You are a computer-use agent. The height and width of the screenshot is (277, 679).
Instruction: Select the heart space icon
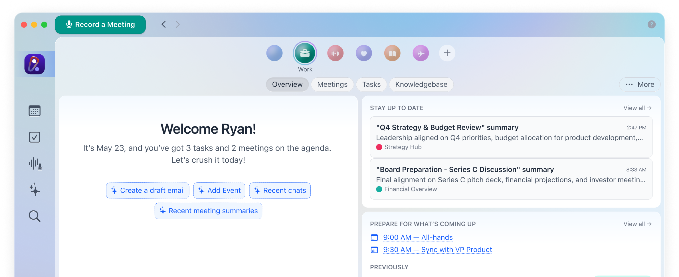coord(364,53)
